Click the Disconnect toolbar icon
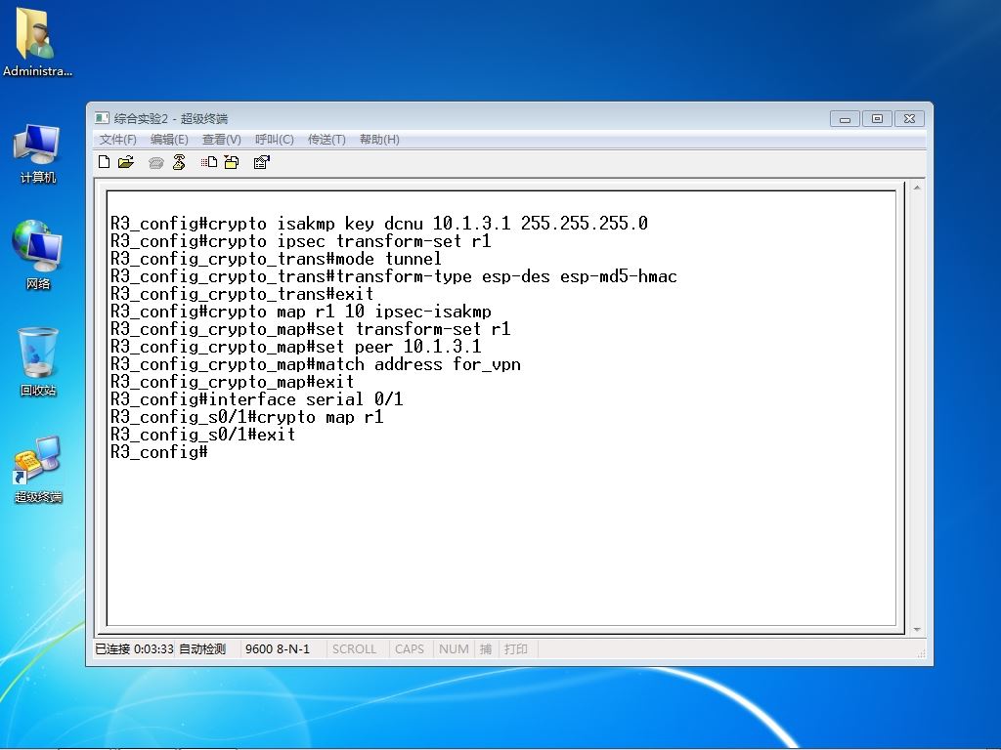Viewport: 1001px width, 750px height. (179, 162)
